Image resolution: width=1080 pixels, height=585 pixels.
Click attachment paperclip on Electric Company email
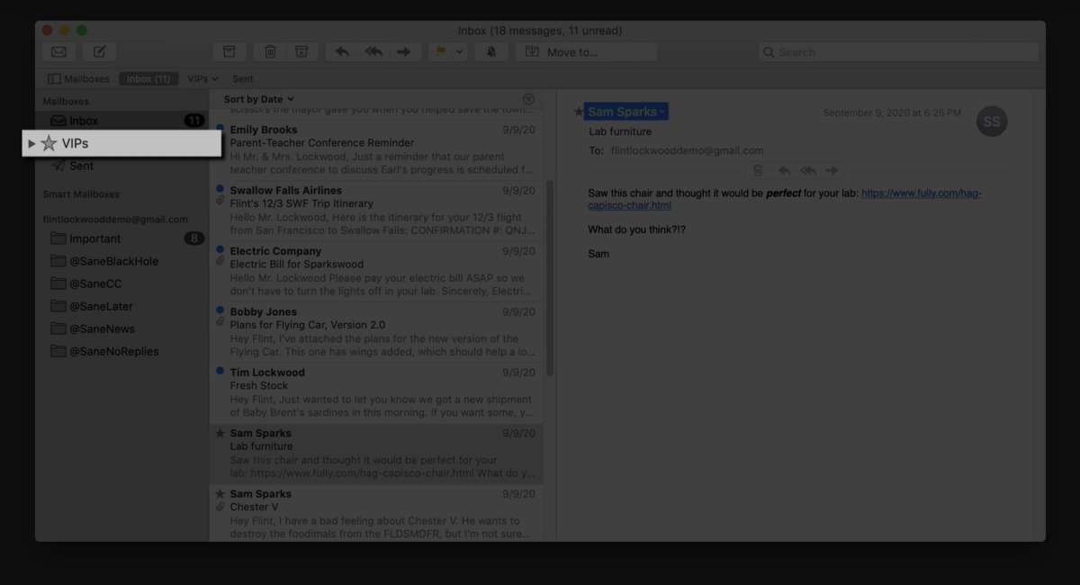(x=220, y=261)
